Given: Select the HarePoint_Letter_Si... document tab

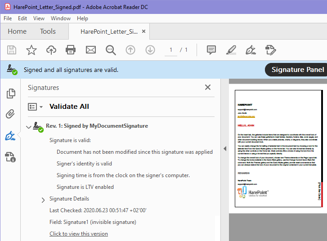Looking at the screenshot, I should coord(109,31).
